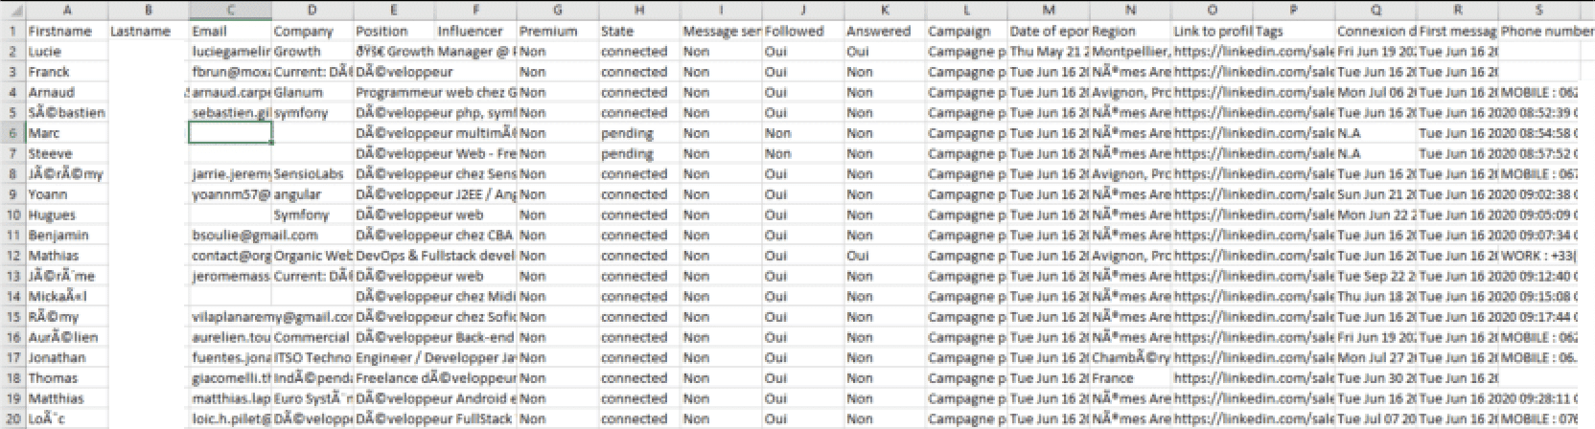Select column C header
The image size is (1595, 429).
(x=230, y=11)
